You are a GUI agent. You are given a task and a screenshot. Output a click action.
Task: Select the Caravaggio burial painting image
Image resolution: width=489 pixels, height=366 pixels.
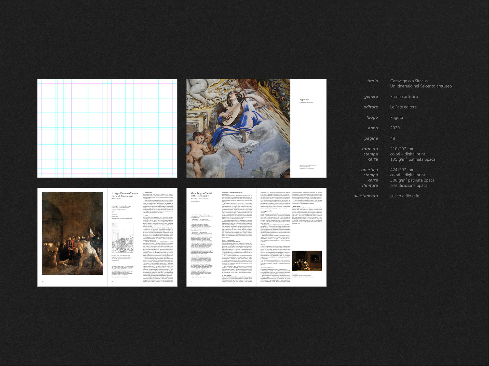click(72, 233)
